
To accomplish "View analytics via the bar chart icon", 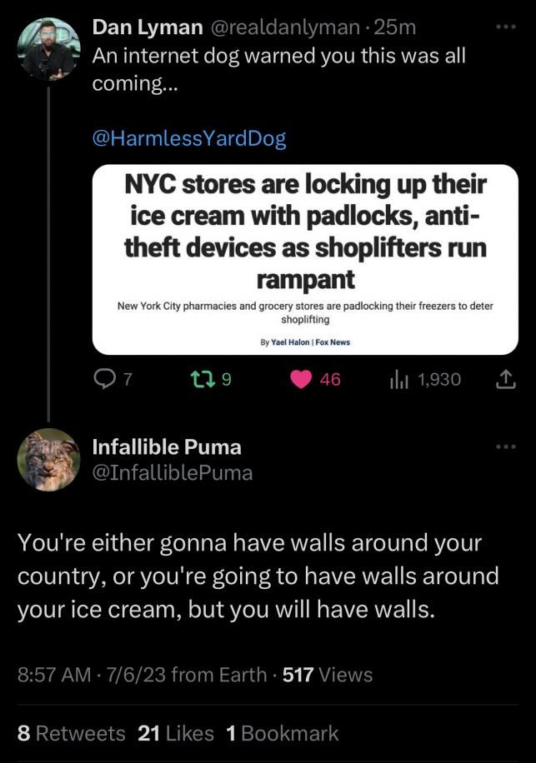I will pyautogui.click(x=399, y=380).
